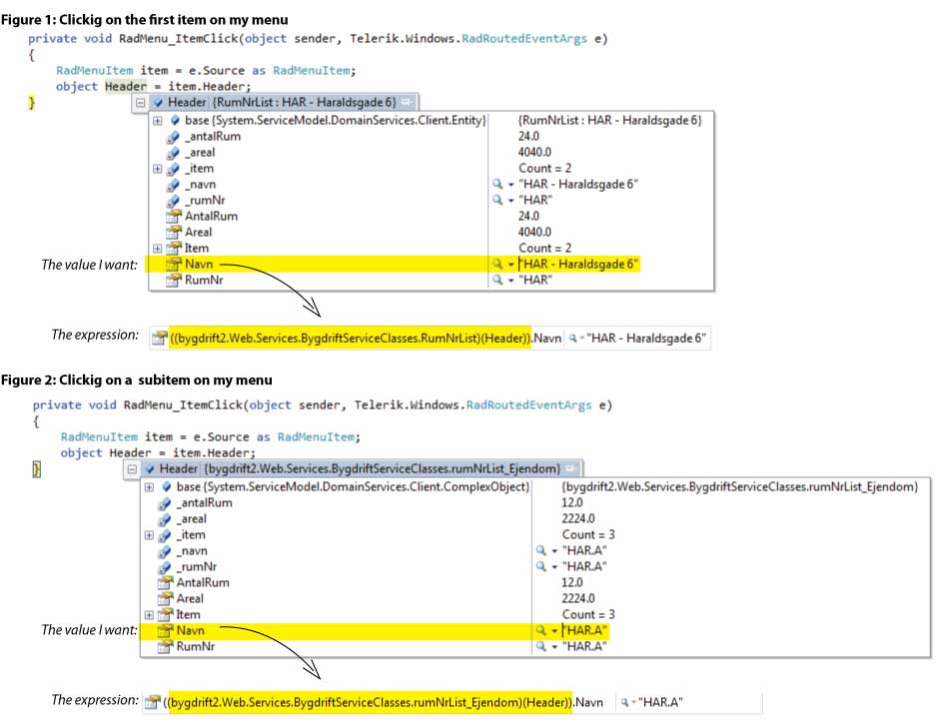The width and height of the screenshot is (936, 722).
Task: Expand _item field with Count = 2
Action: pos(157,169)
